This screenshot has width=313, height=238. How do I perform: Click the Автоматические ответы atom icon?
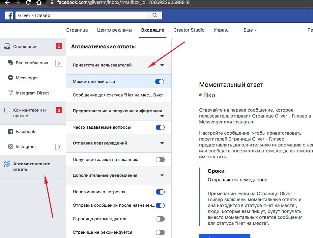tap(7, 164)
